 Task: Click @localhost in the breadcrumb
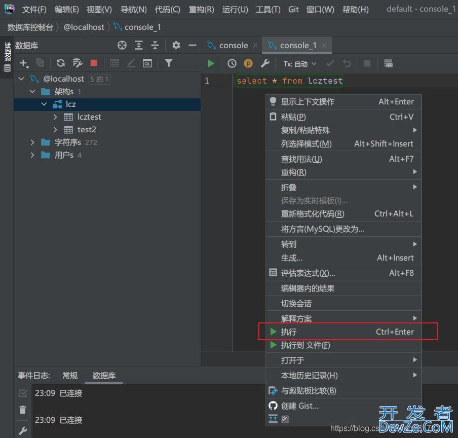[84, 27]
